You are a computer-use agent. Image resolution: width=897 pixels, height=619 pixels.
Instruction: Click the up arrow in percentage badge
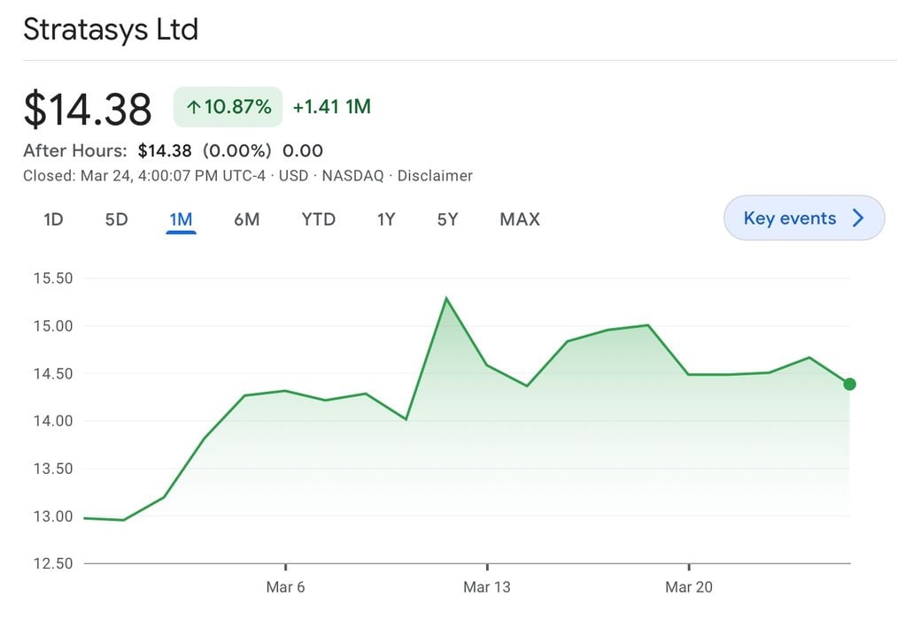click(x=193, y=108)
